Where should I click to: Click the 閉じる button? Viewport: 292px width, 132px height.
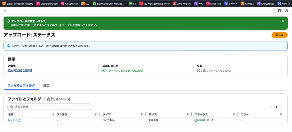279,35
